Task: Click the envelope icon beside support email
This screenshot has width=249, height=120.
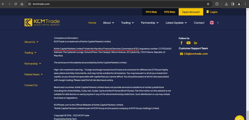Action: pos(181,54)
